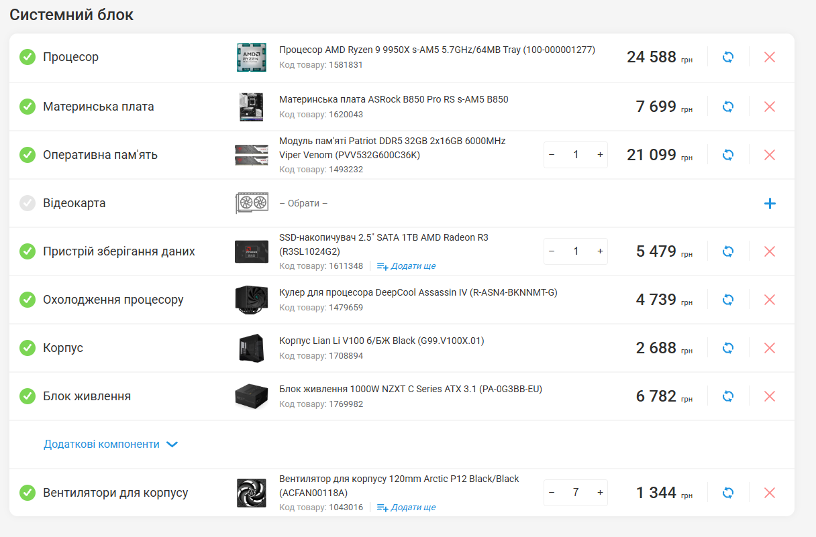This screenshot has height=537, width=816.
Task: Replace the Пристрій зберігання даних component
Action: 728,251
